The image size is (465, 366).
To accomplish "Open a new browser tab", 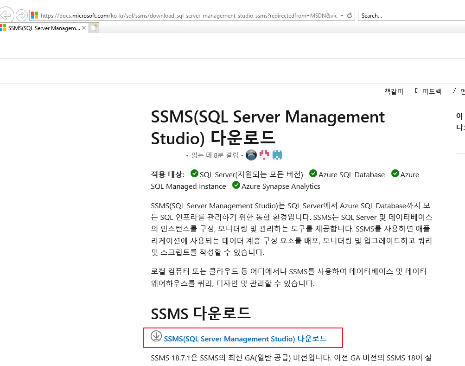I will point(94,28).
